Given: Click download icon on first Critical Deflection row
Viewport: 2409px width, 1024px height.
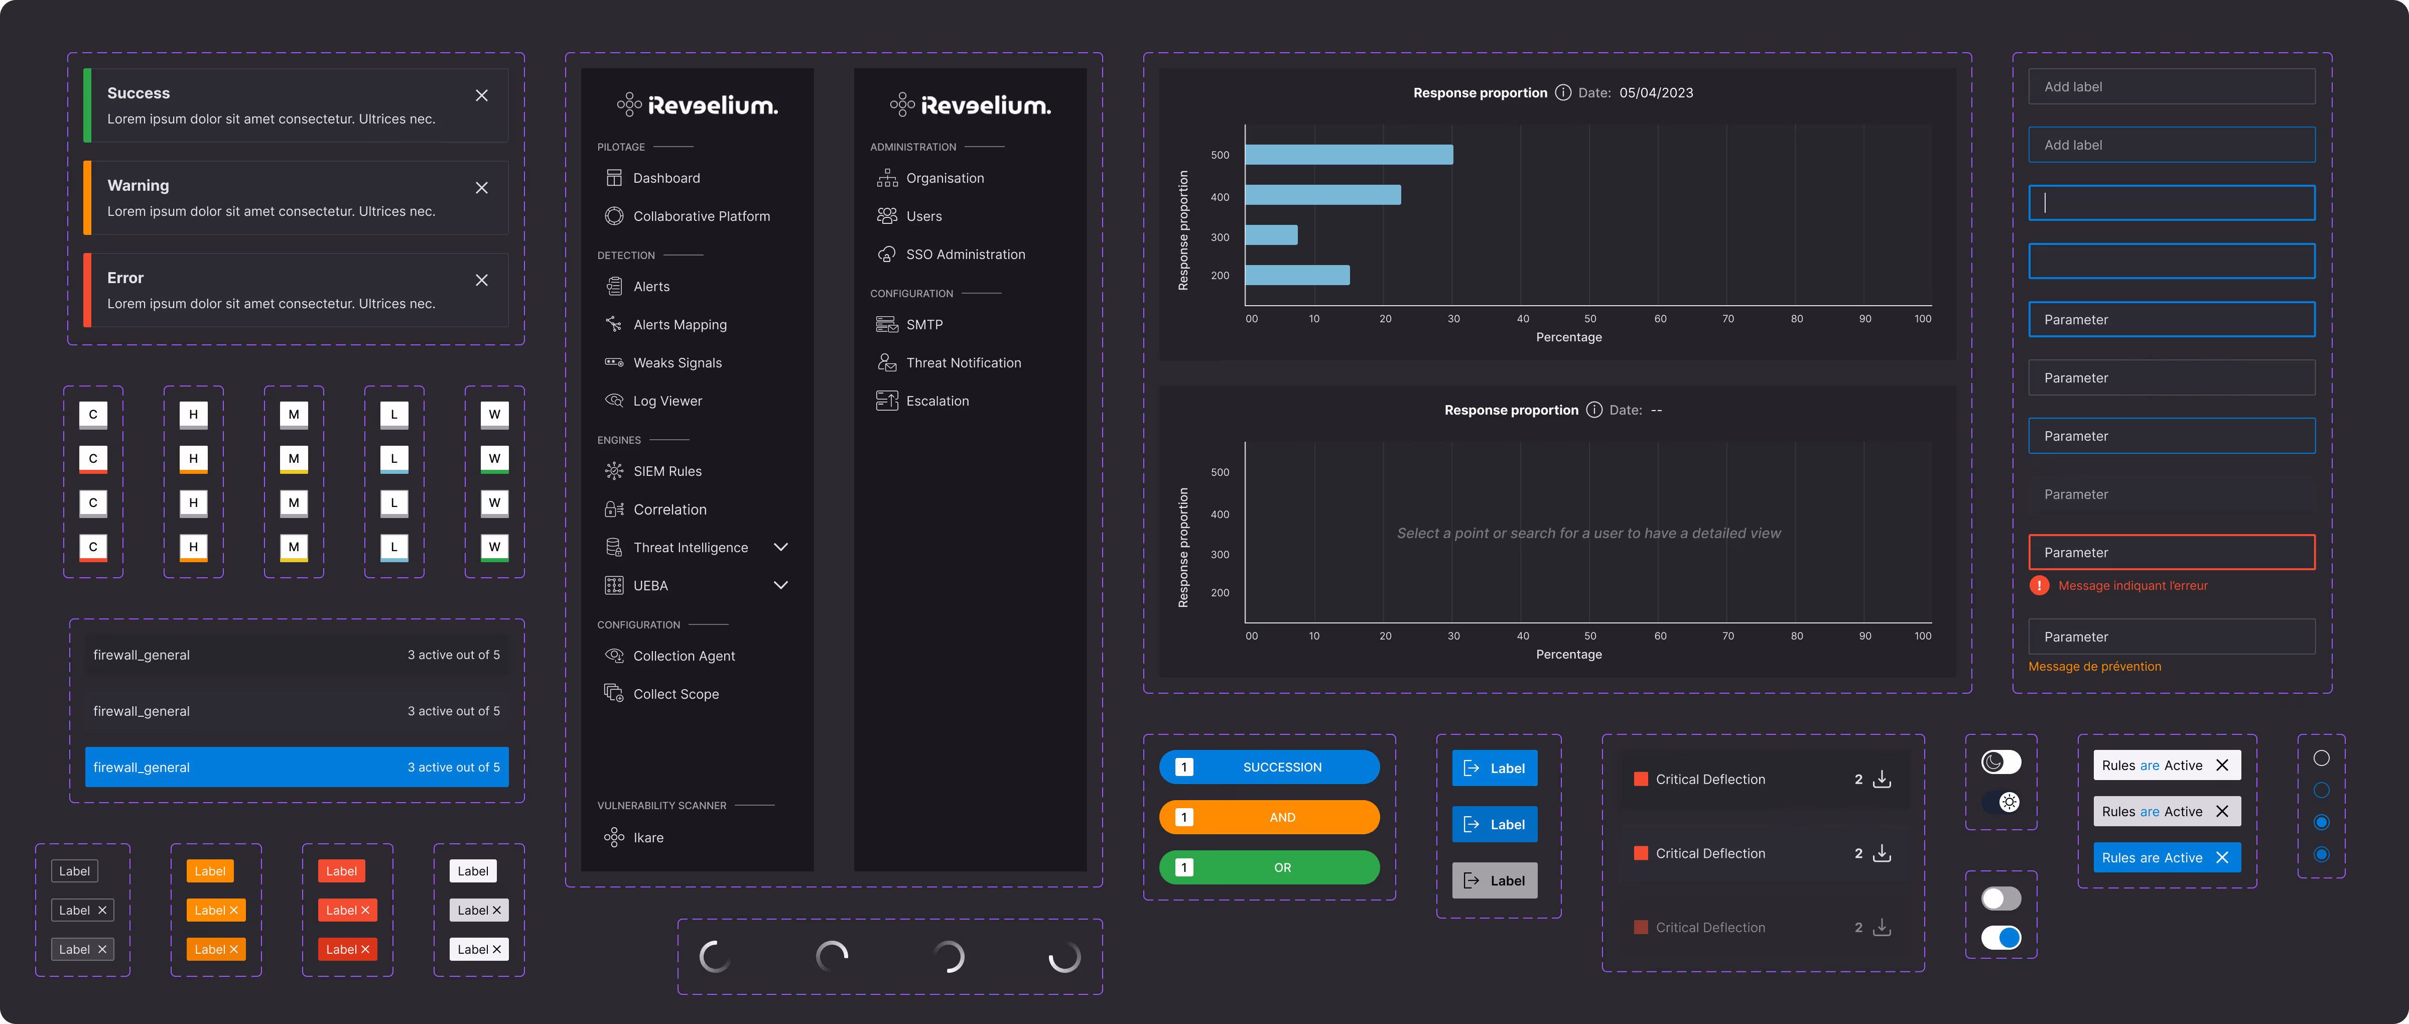Looking at the screenshot, I should 1882,779.
